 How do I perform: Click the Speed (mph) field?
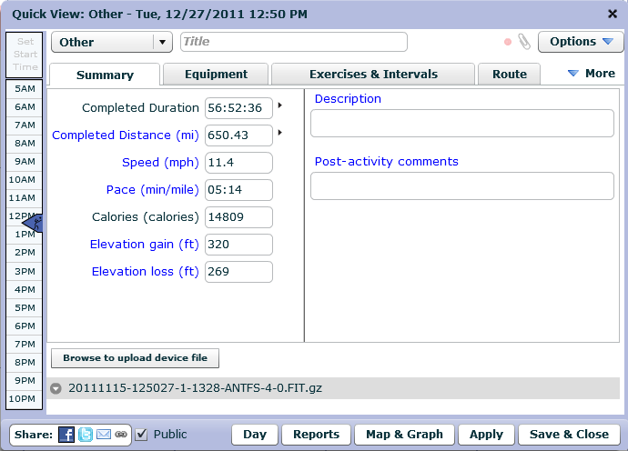click(238, 163)
